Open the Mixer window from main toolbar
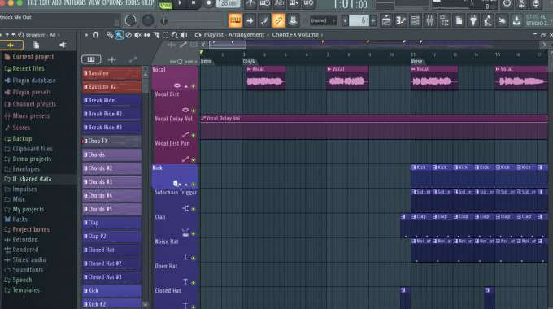553x309 pixels. tap(430, 21)
